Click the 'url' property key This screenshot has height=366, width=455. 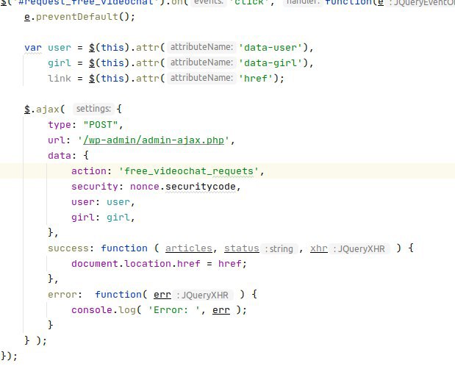[x=57, y=140]
